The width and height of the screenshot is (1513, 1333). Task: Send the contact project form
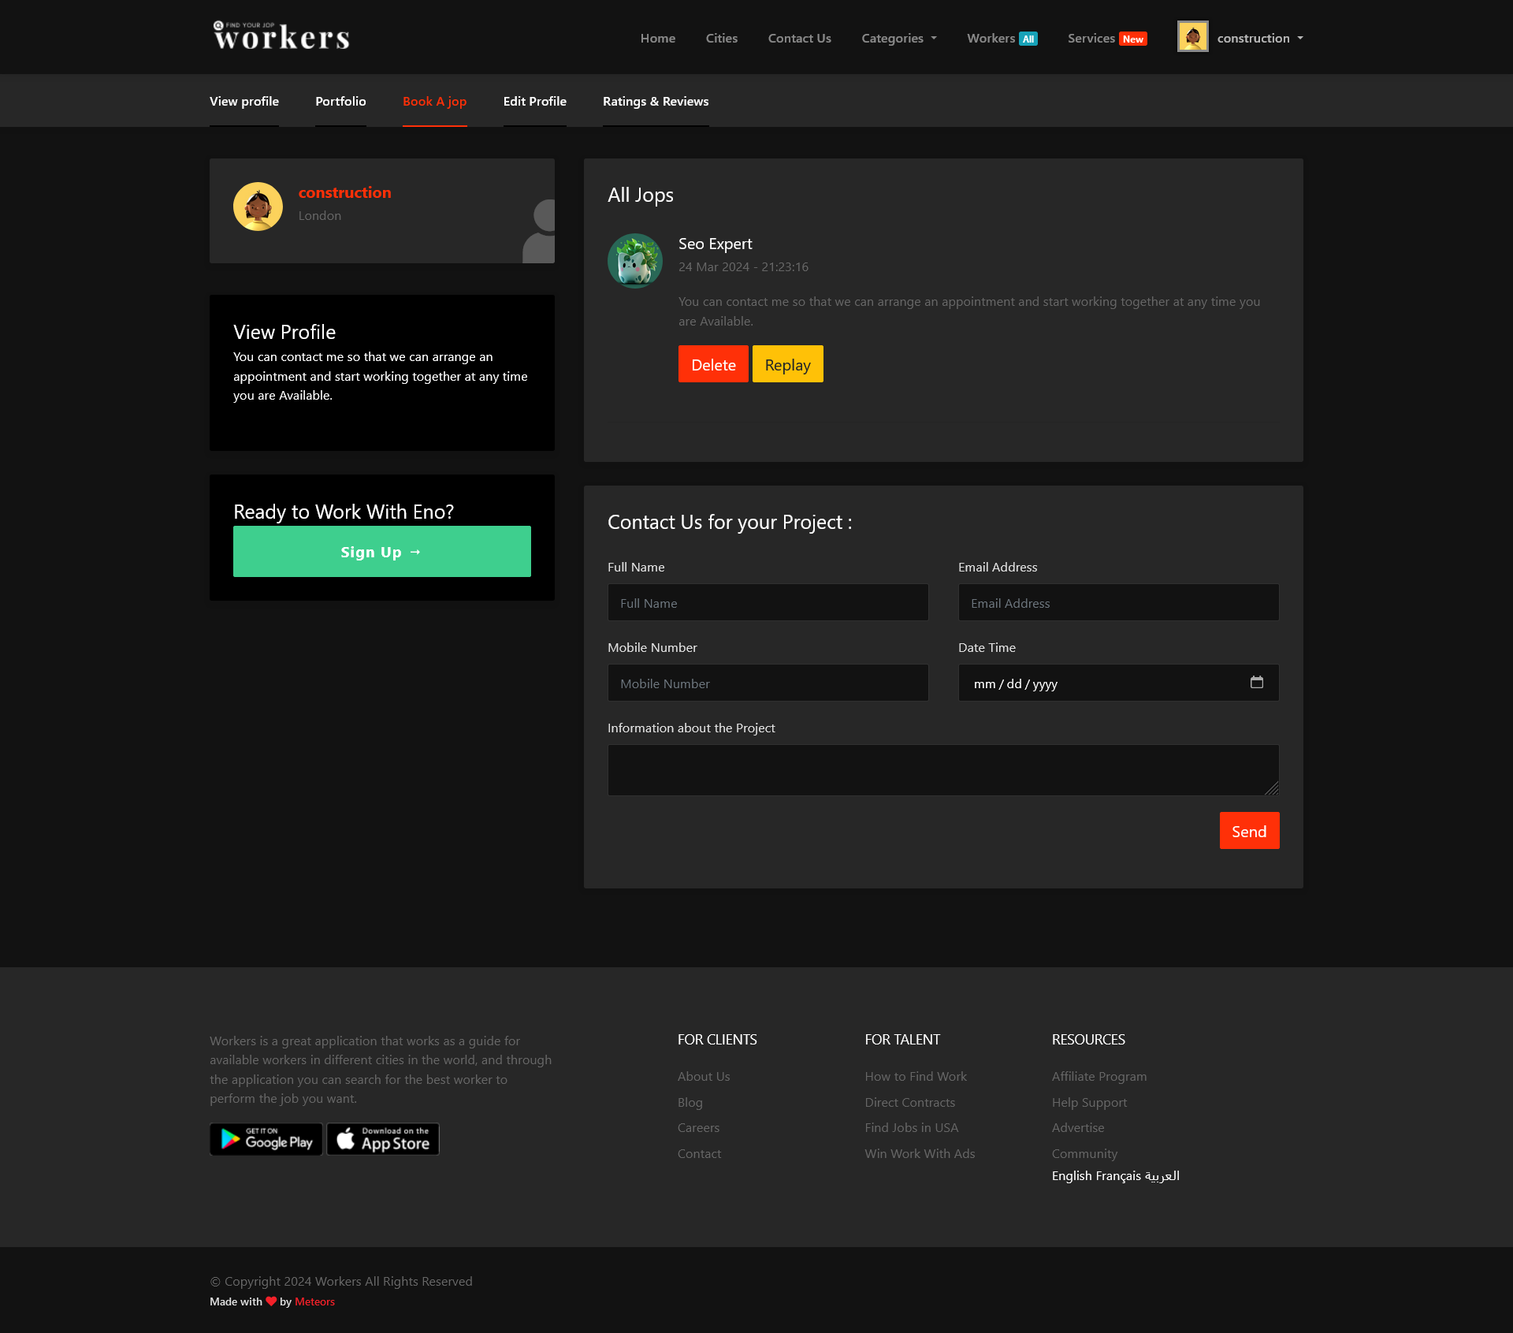(x=1249, y=831)
